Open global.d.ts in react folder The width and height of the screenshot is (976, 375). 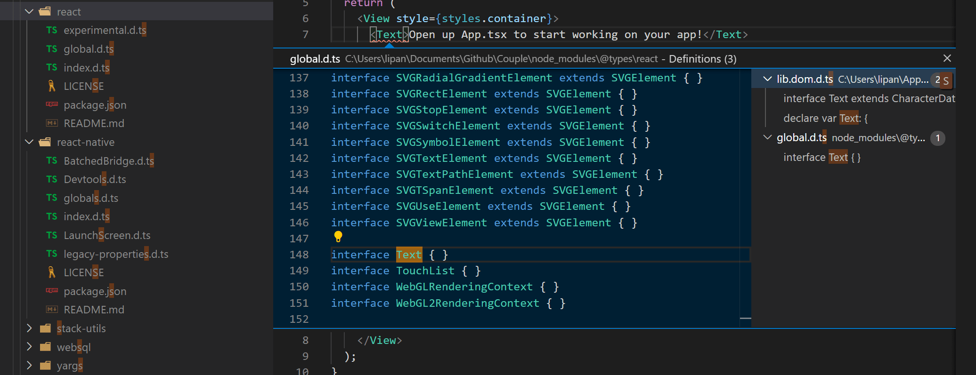[89, 49]
